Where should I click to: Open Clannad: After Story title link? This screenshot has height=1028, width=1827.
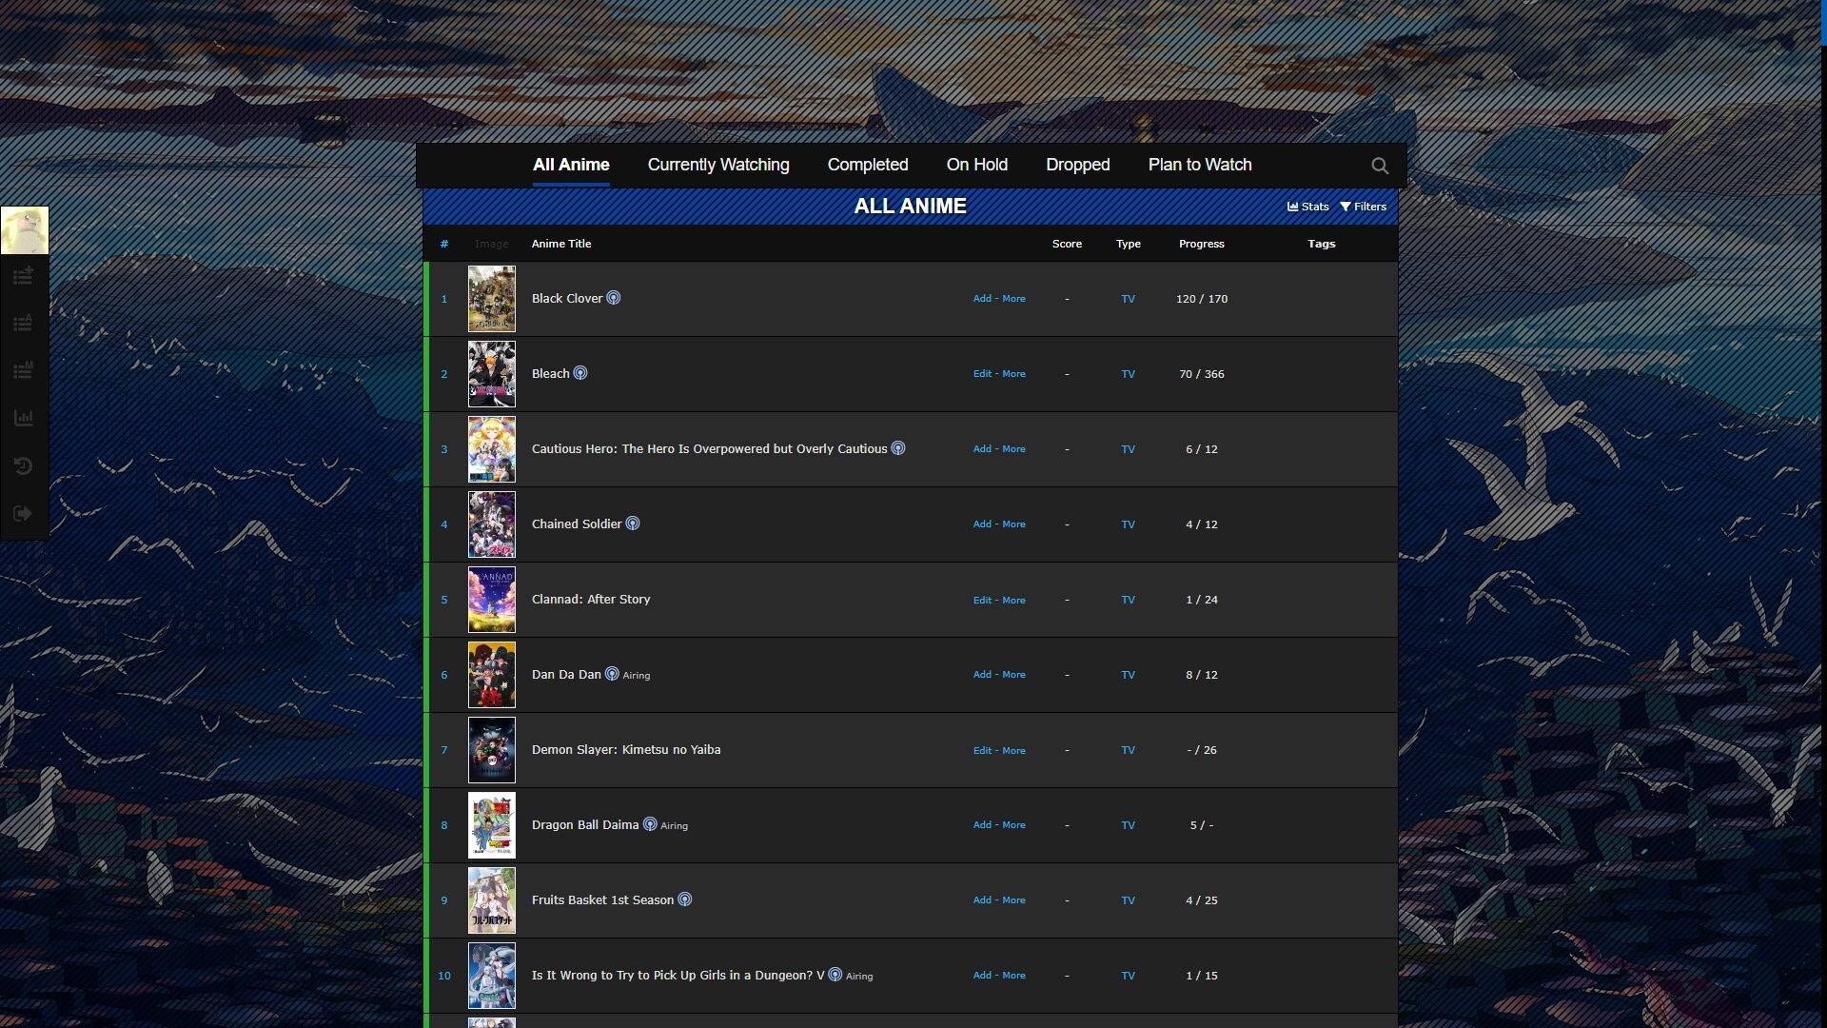tap(591, 600)
